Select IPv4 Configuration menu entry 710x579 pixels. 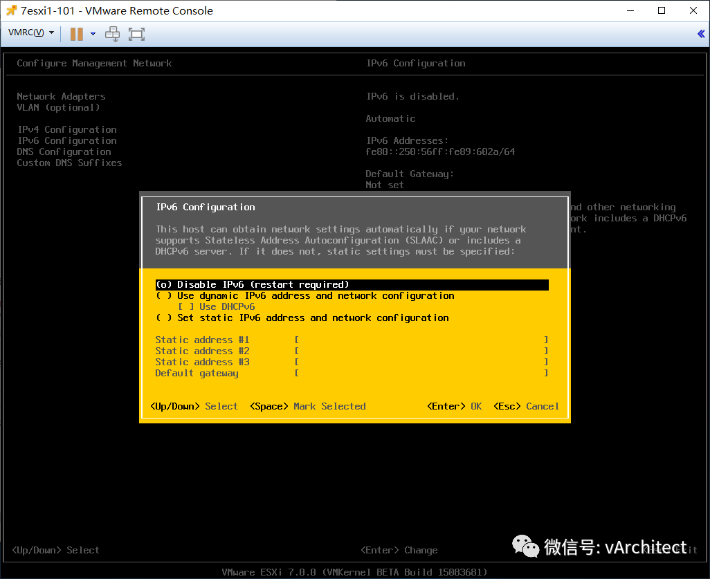click(x=67, y=129)
